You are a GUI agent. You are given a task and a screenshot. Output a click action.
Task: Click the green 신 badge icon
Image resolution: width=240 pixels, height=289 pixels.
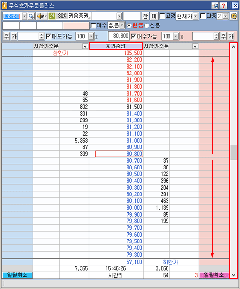(x=52, y=16)
